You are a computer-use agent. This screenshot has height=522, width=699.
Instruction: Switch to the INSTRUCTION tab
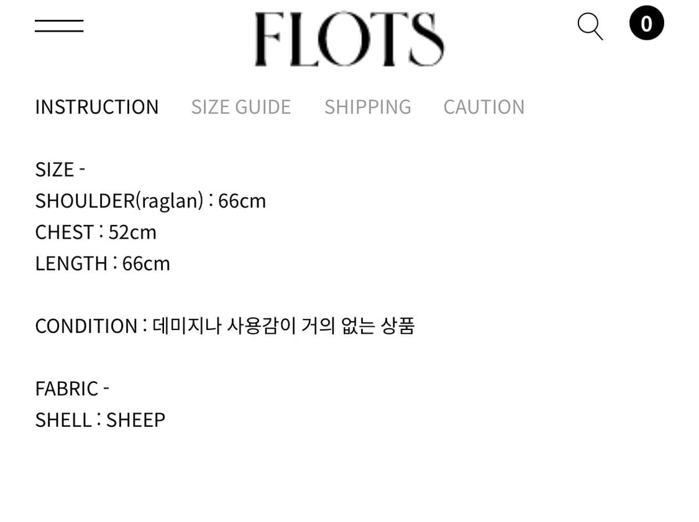[97, 107]
